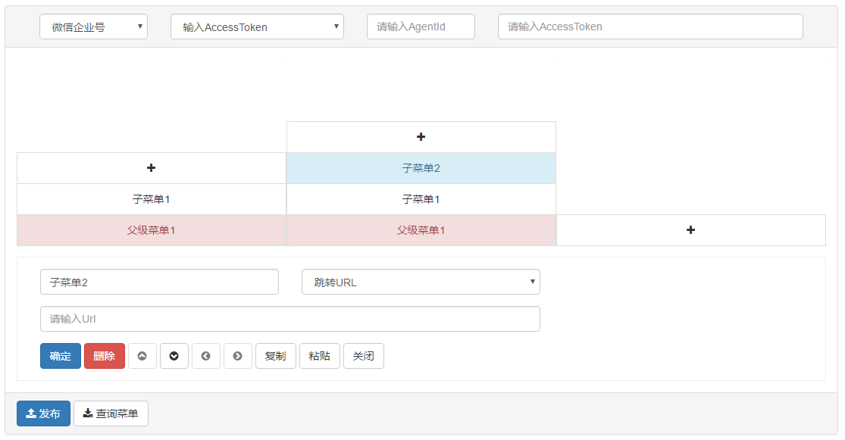Select 父级菜单1 in the second column
The image size is (845, 440).
[x=421, y=230]
